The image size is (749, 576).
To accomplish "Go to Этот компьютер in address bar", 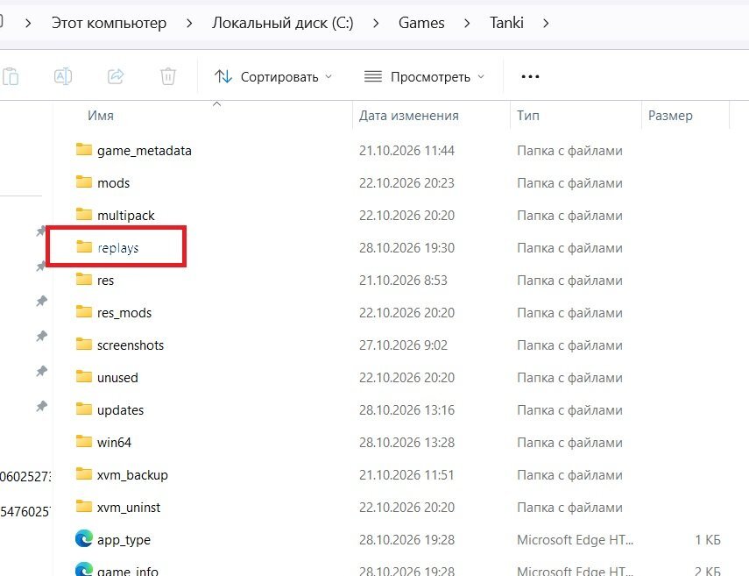I will click(x=109, y=23).
